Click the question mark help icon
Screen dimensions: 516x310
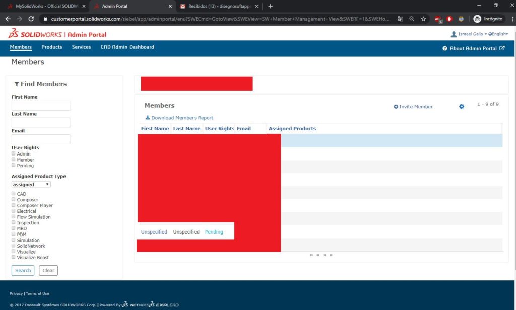444,48
